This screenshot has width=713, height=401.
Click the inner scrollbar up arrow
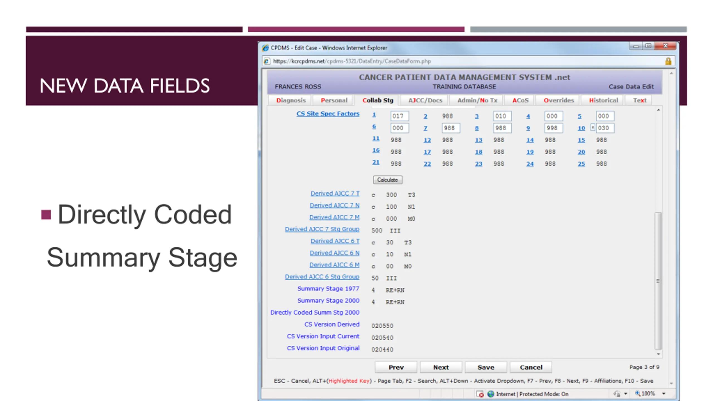coord(658,110)
